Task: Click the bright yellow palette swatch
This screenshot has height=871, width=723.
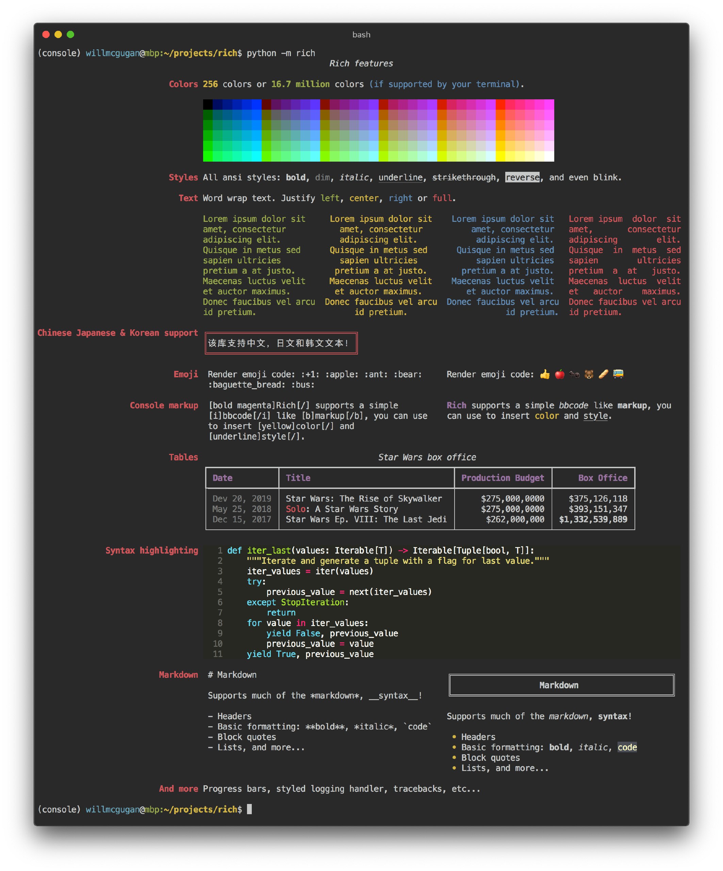Action: (500, 157)
